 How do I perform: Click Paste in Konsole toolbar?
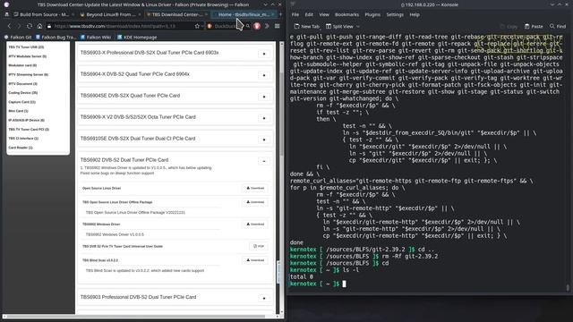[534, 26]
